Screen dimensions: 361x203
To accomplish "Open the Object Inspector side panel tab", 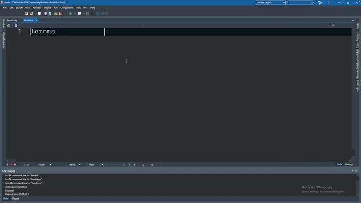I will click(3, 41).
